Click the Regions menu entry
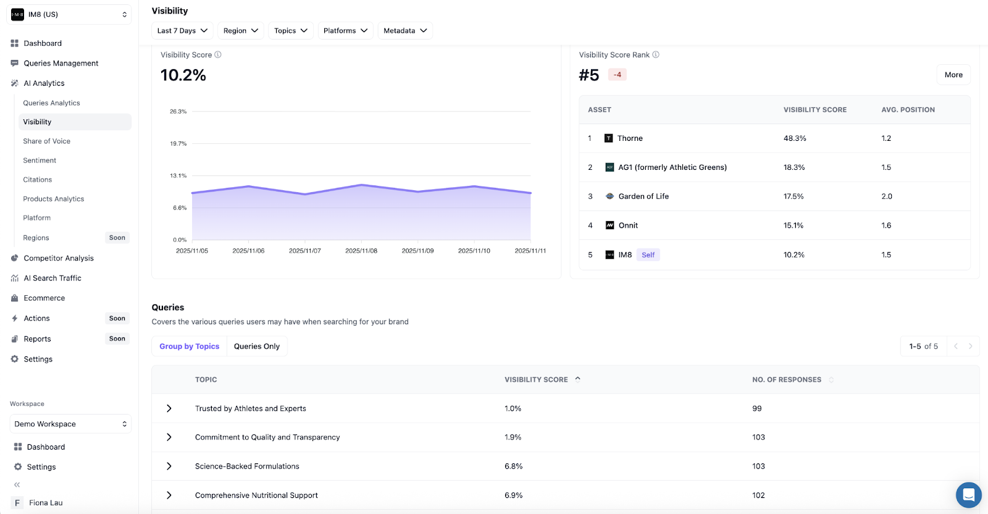The image size is (988, 514). click(x=36, y=238)
